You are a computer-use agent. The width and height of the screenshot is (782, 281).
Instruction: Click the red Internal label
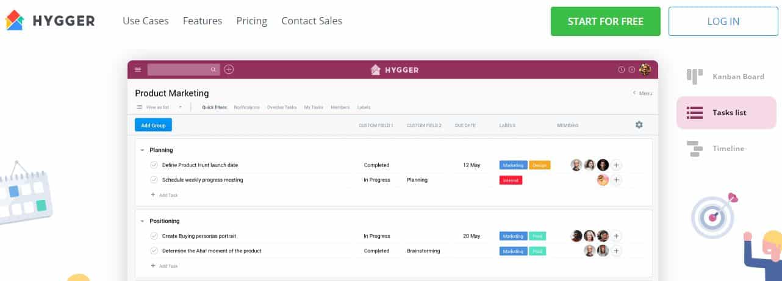(x=511, y=180)
